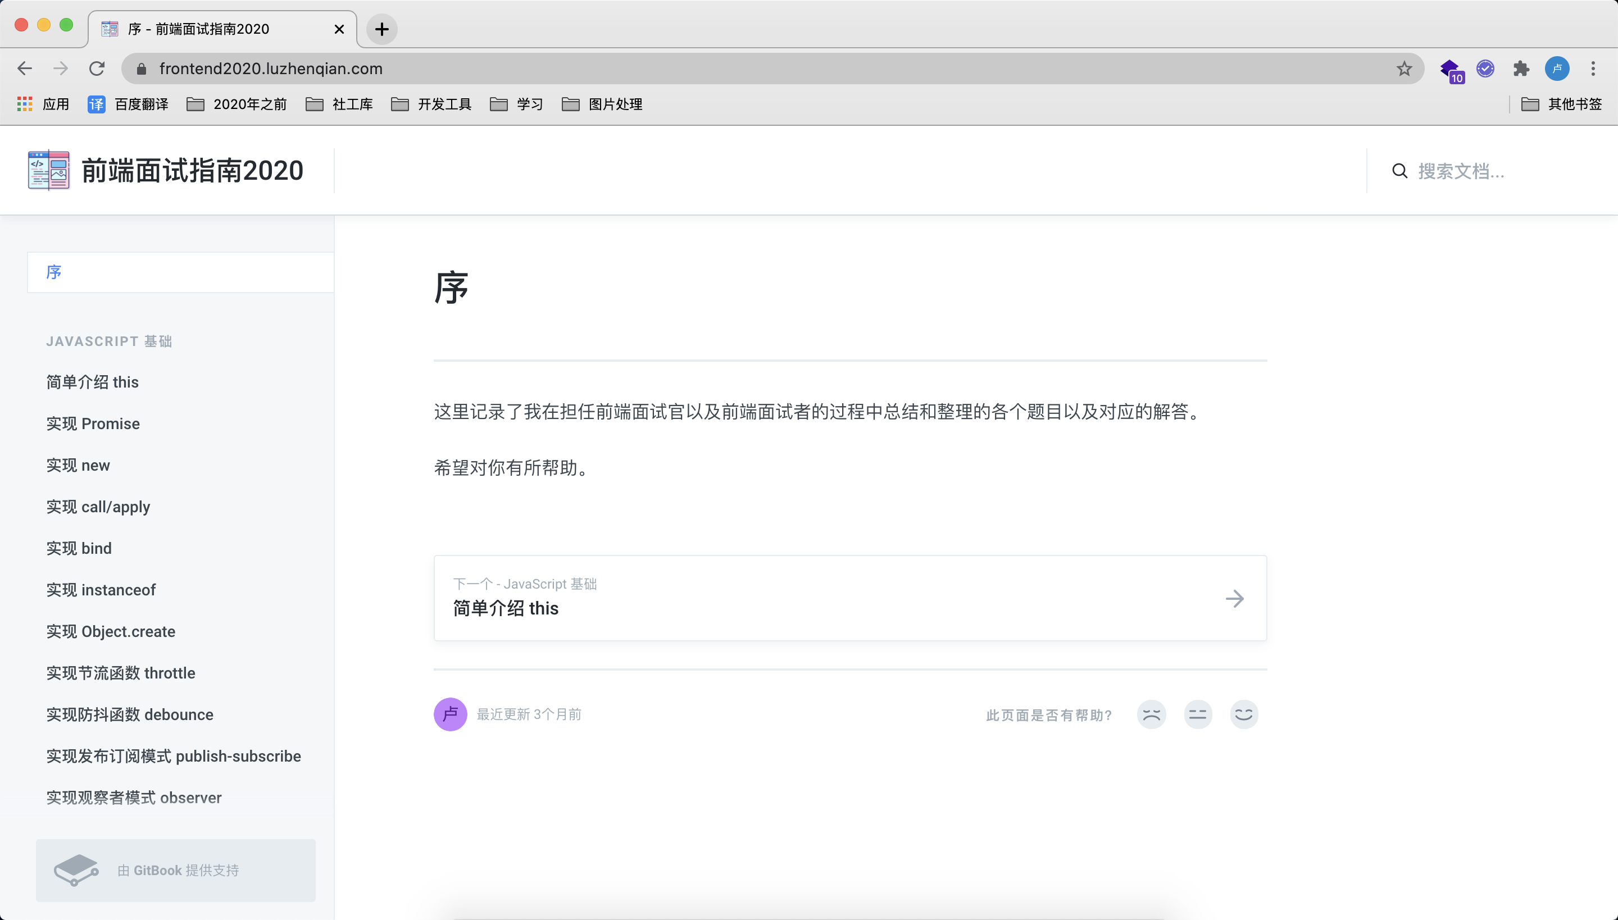The width and height of the screenshot is (1618, 920).
Task: Open the 实现 Promise sidebar link
Action: (93, 423)
